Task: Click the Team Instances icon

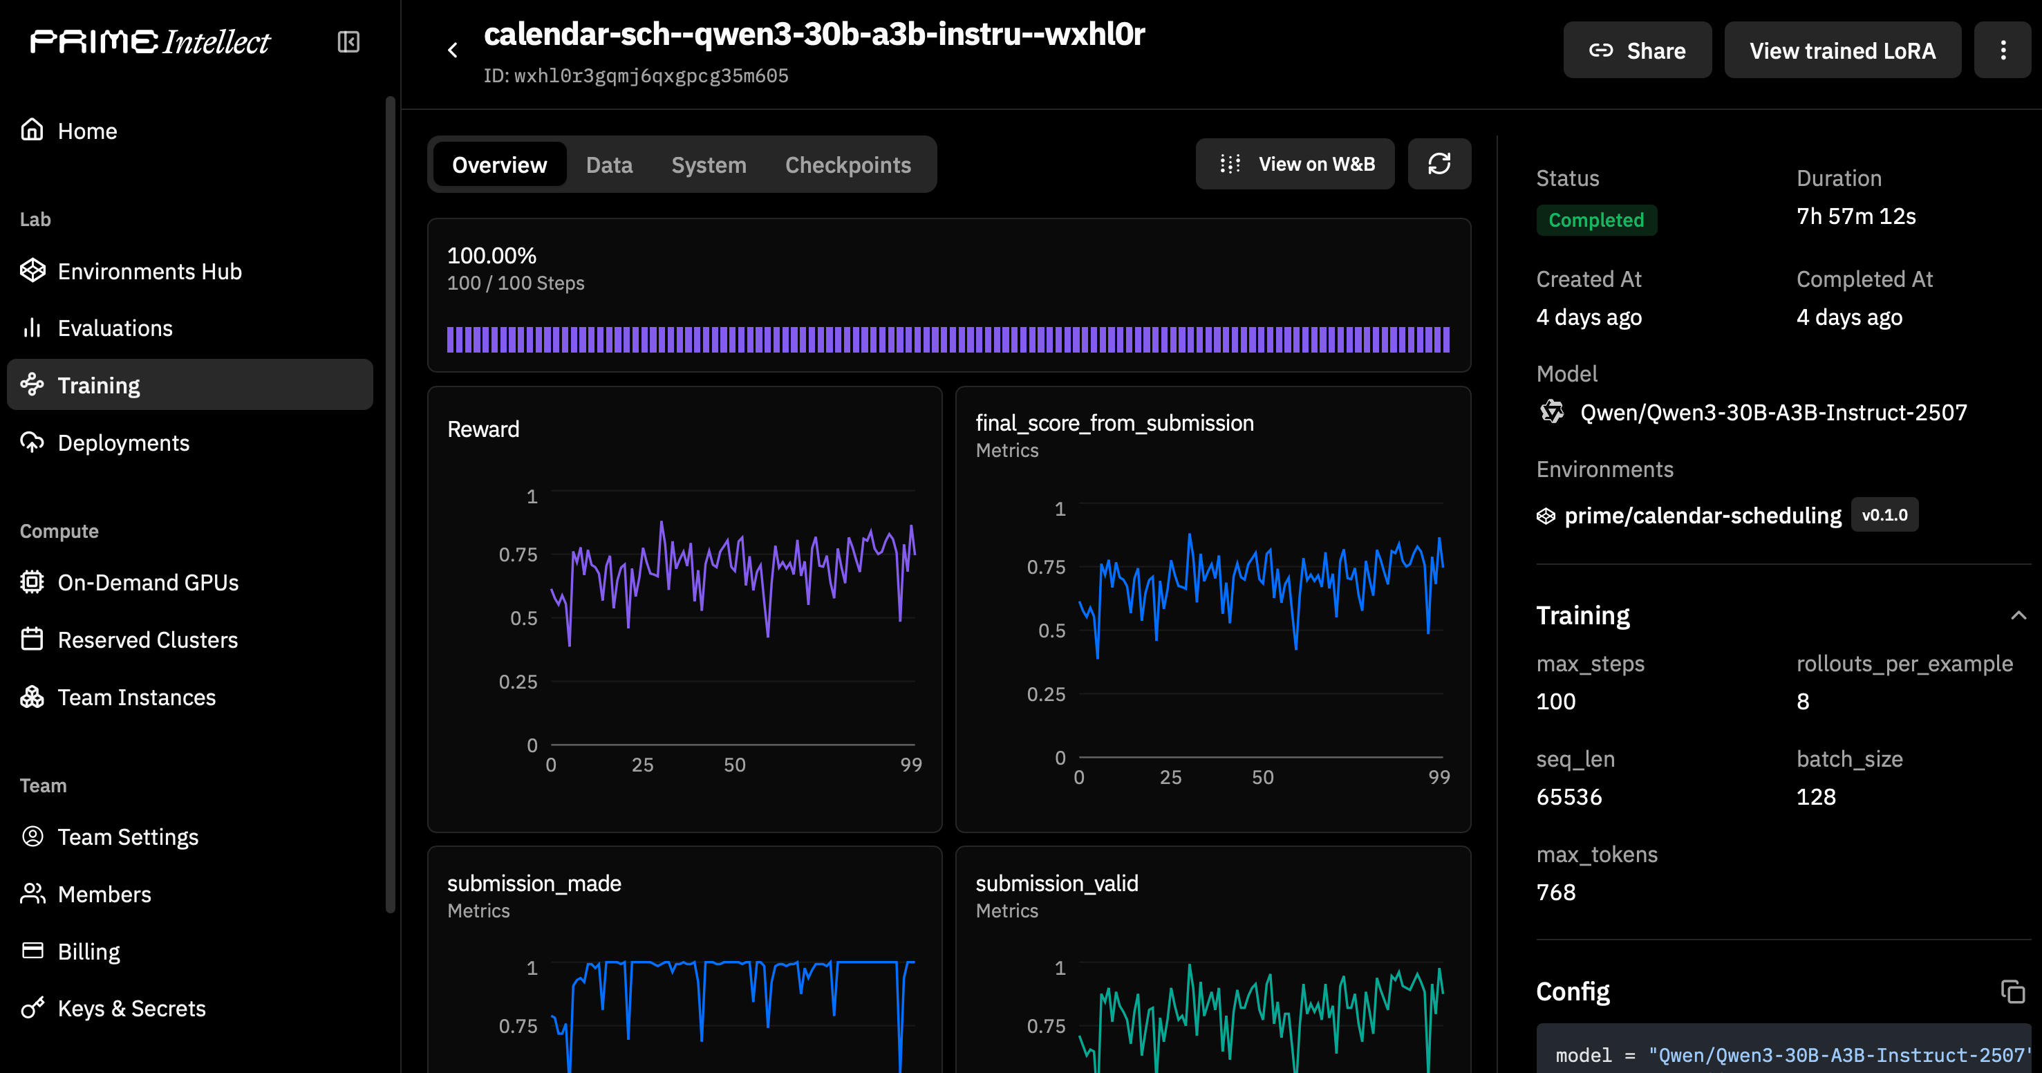Action: (32, 697)
